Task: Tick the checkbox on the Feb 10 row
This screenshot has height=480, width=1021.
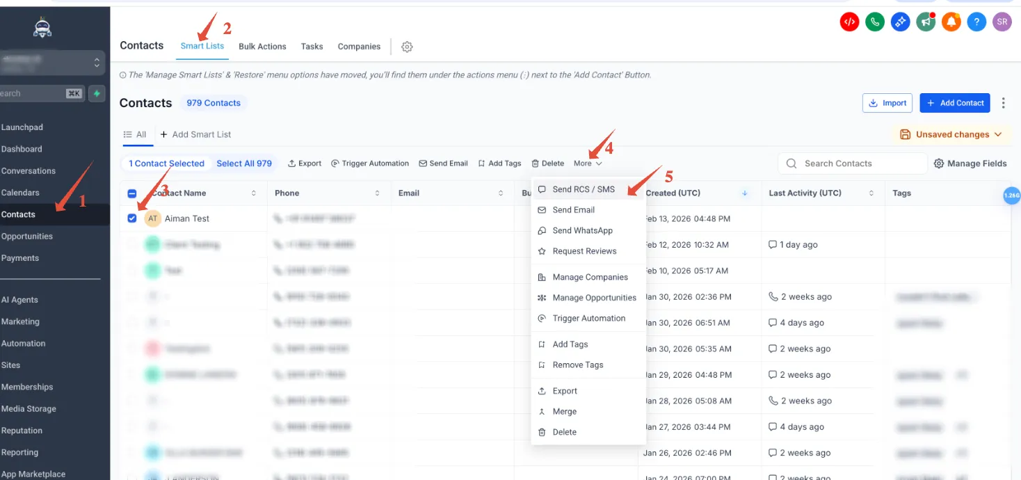Action: [132, 271]
